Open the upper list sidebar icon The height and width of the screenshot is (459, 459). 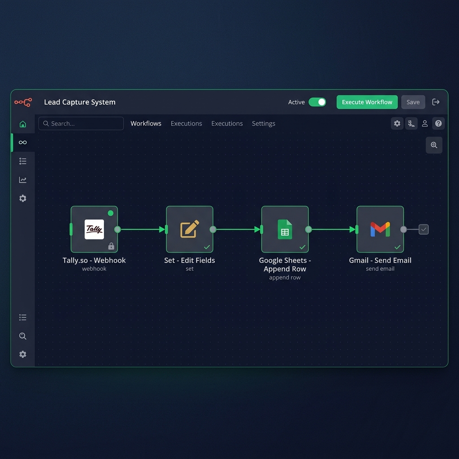[x=22, y=161]
